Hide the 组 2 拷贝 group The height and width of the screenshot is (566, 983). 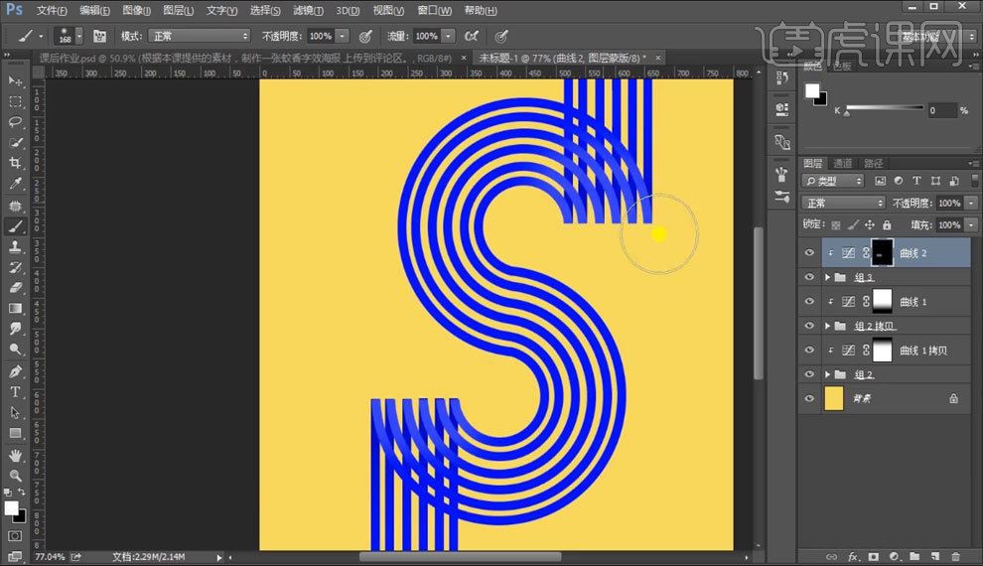click(x=809, y=326)
